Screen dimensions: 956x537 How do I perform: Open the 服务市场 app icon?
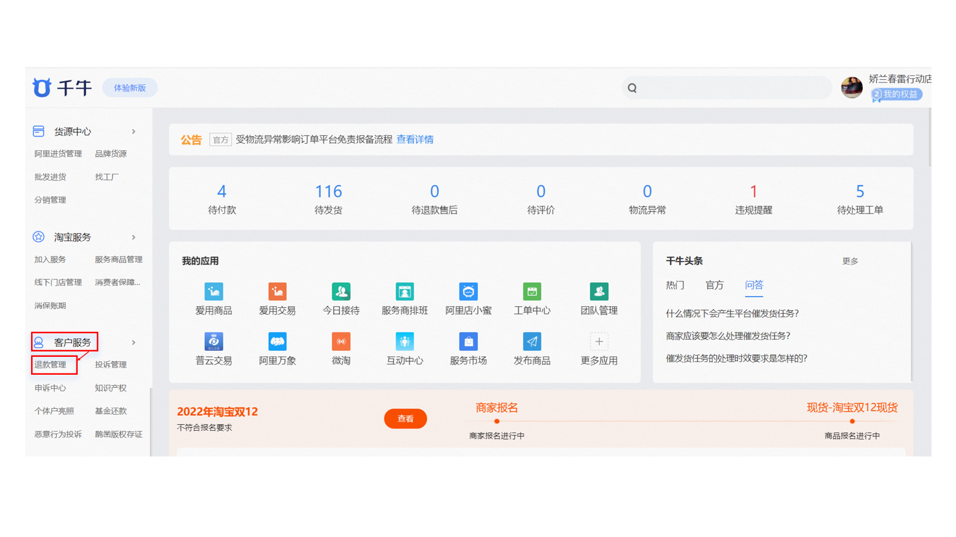468,342
